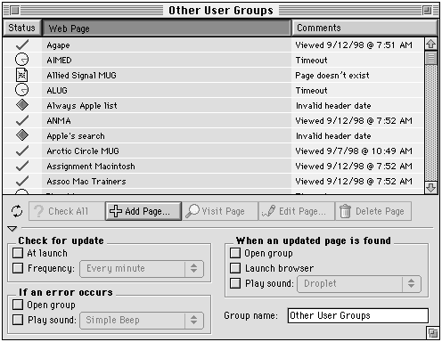Enable Open group under If an error occurs
This screenshot has width=442, height=342.
(18, 305)
